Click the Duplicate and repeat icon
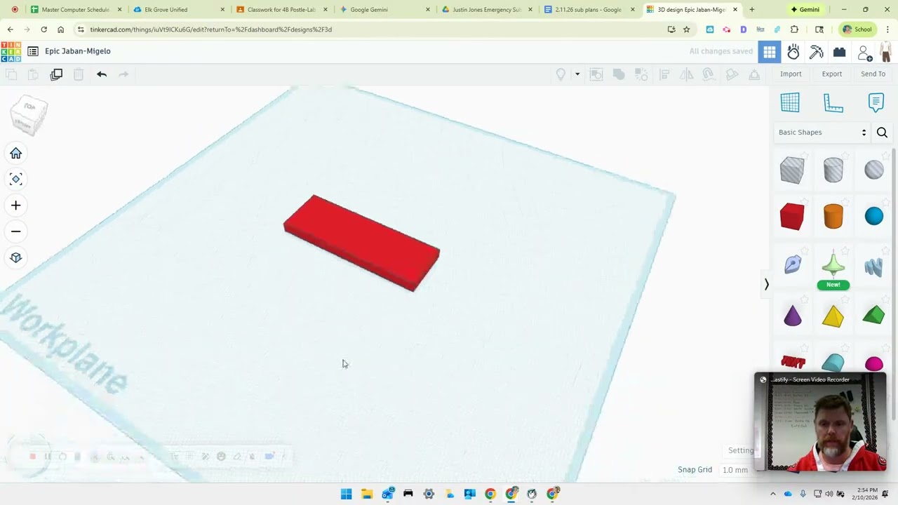The height and width of the screenshot is (505, 898). point(56,74)
